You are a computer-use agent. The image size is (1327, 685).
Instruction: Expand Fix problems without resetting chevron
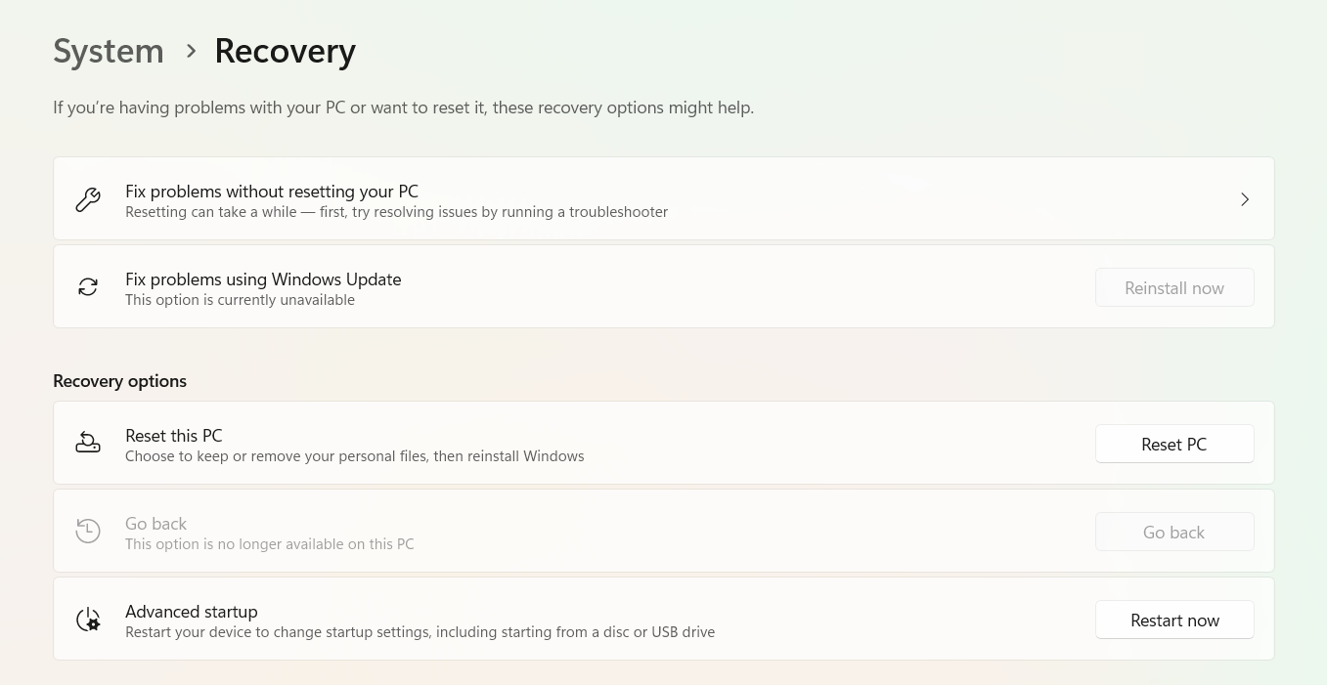click(x=1245, y=199)
